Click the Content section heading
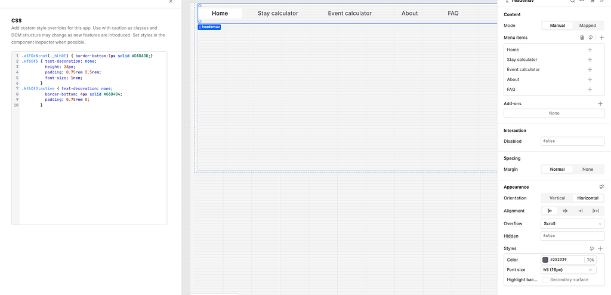This screenshot has width=611, height=295. [512, 14]
